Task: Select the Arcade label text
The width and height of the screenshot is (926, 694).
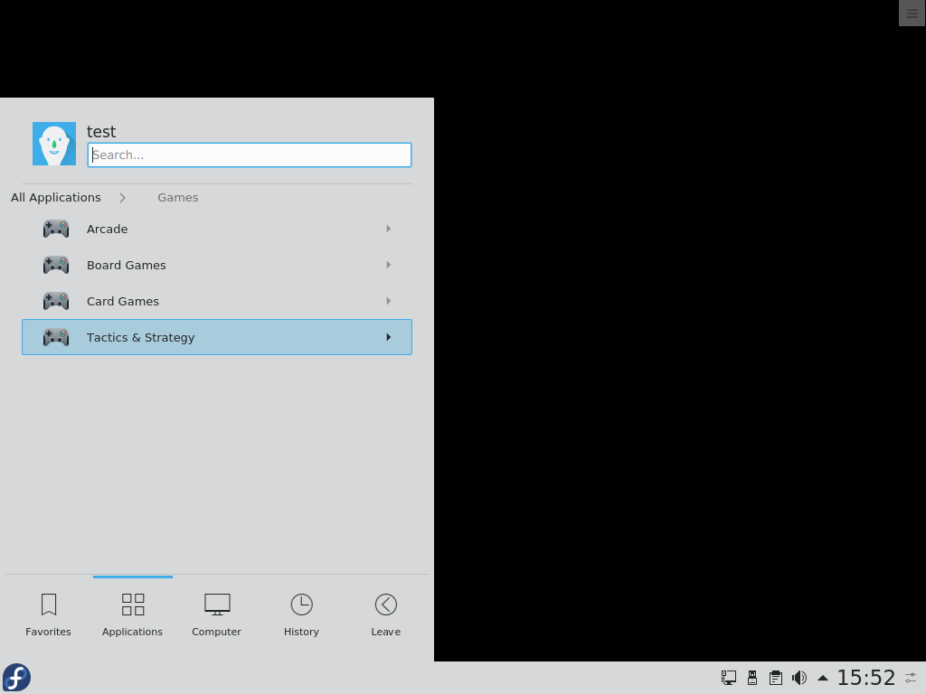Action: click(x=107, y=229)
